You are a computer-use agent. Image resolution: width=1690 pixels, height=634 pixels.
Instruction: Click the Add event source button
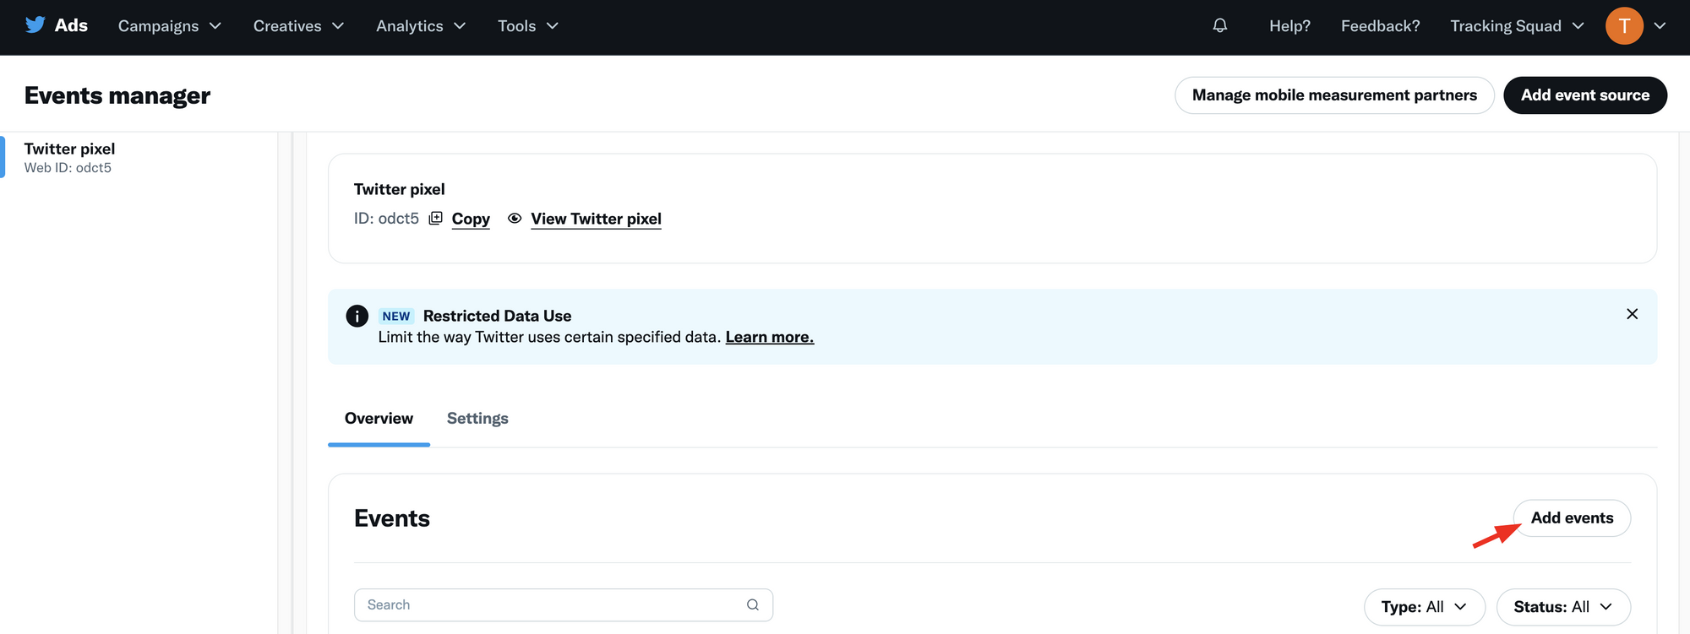(1585, 95)
